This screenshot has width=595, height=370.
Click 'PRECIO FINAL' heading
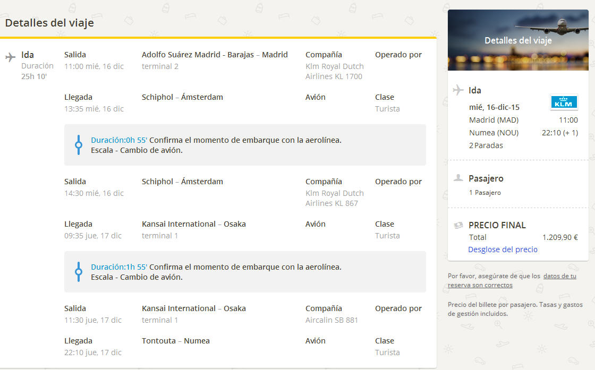click(497, 225)
